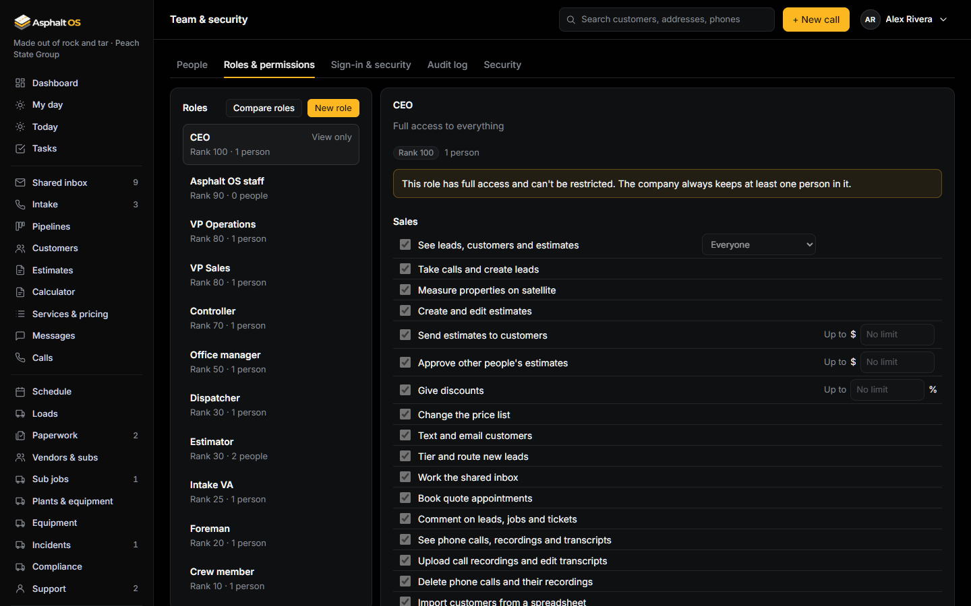Screen dimensions: 971x606
Task: Toggle 'See leads, customers and estimates' checkbox
Action: (x=405, y=244)
